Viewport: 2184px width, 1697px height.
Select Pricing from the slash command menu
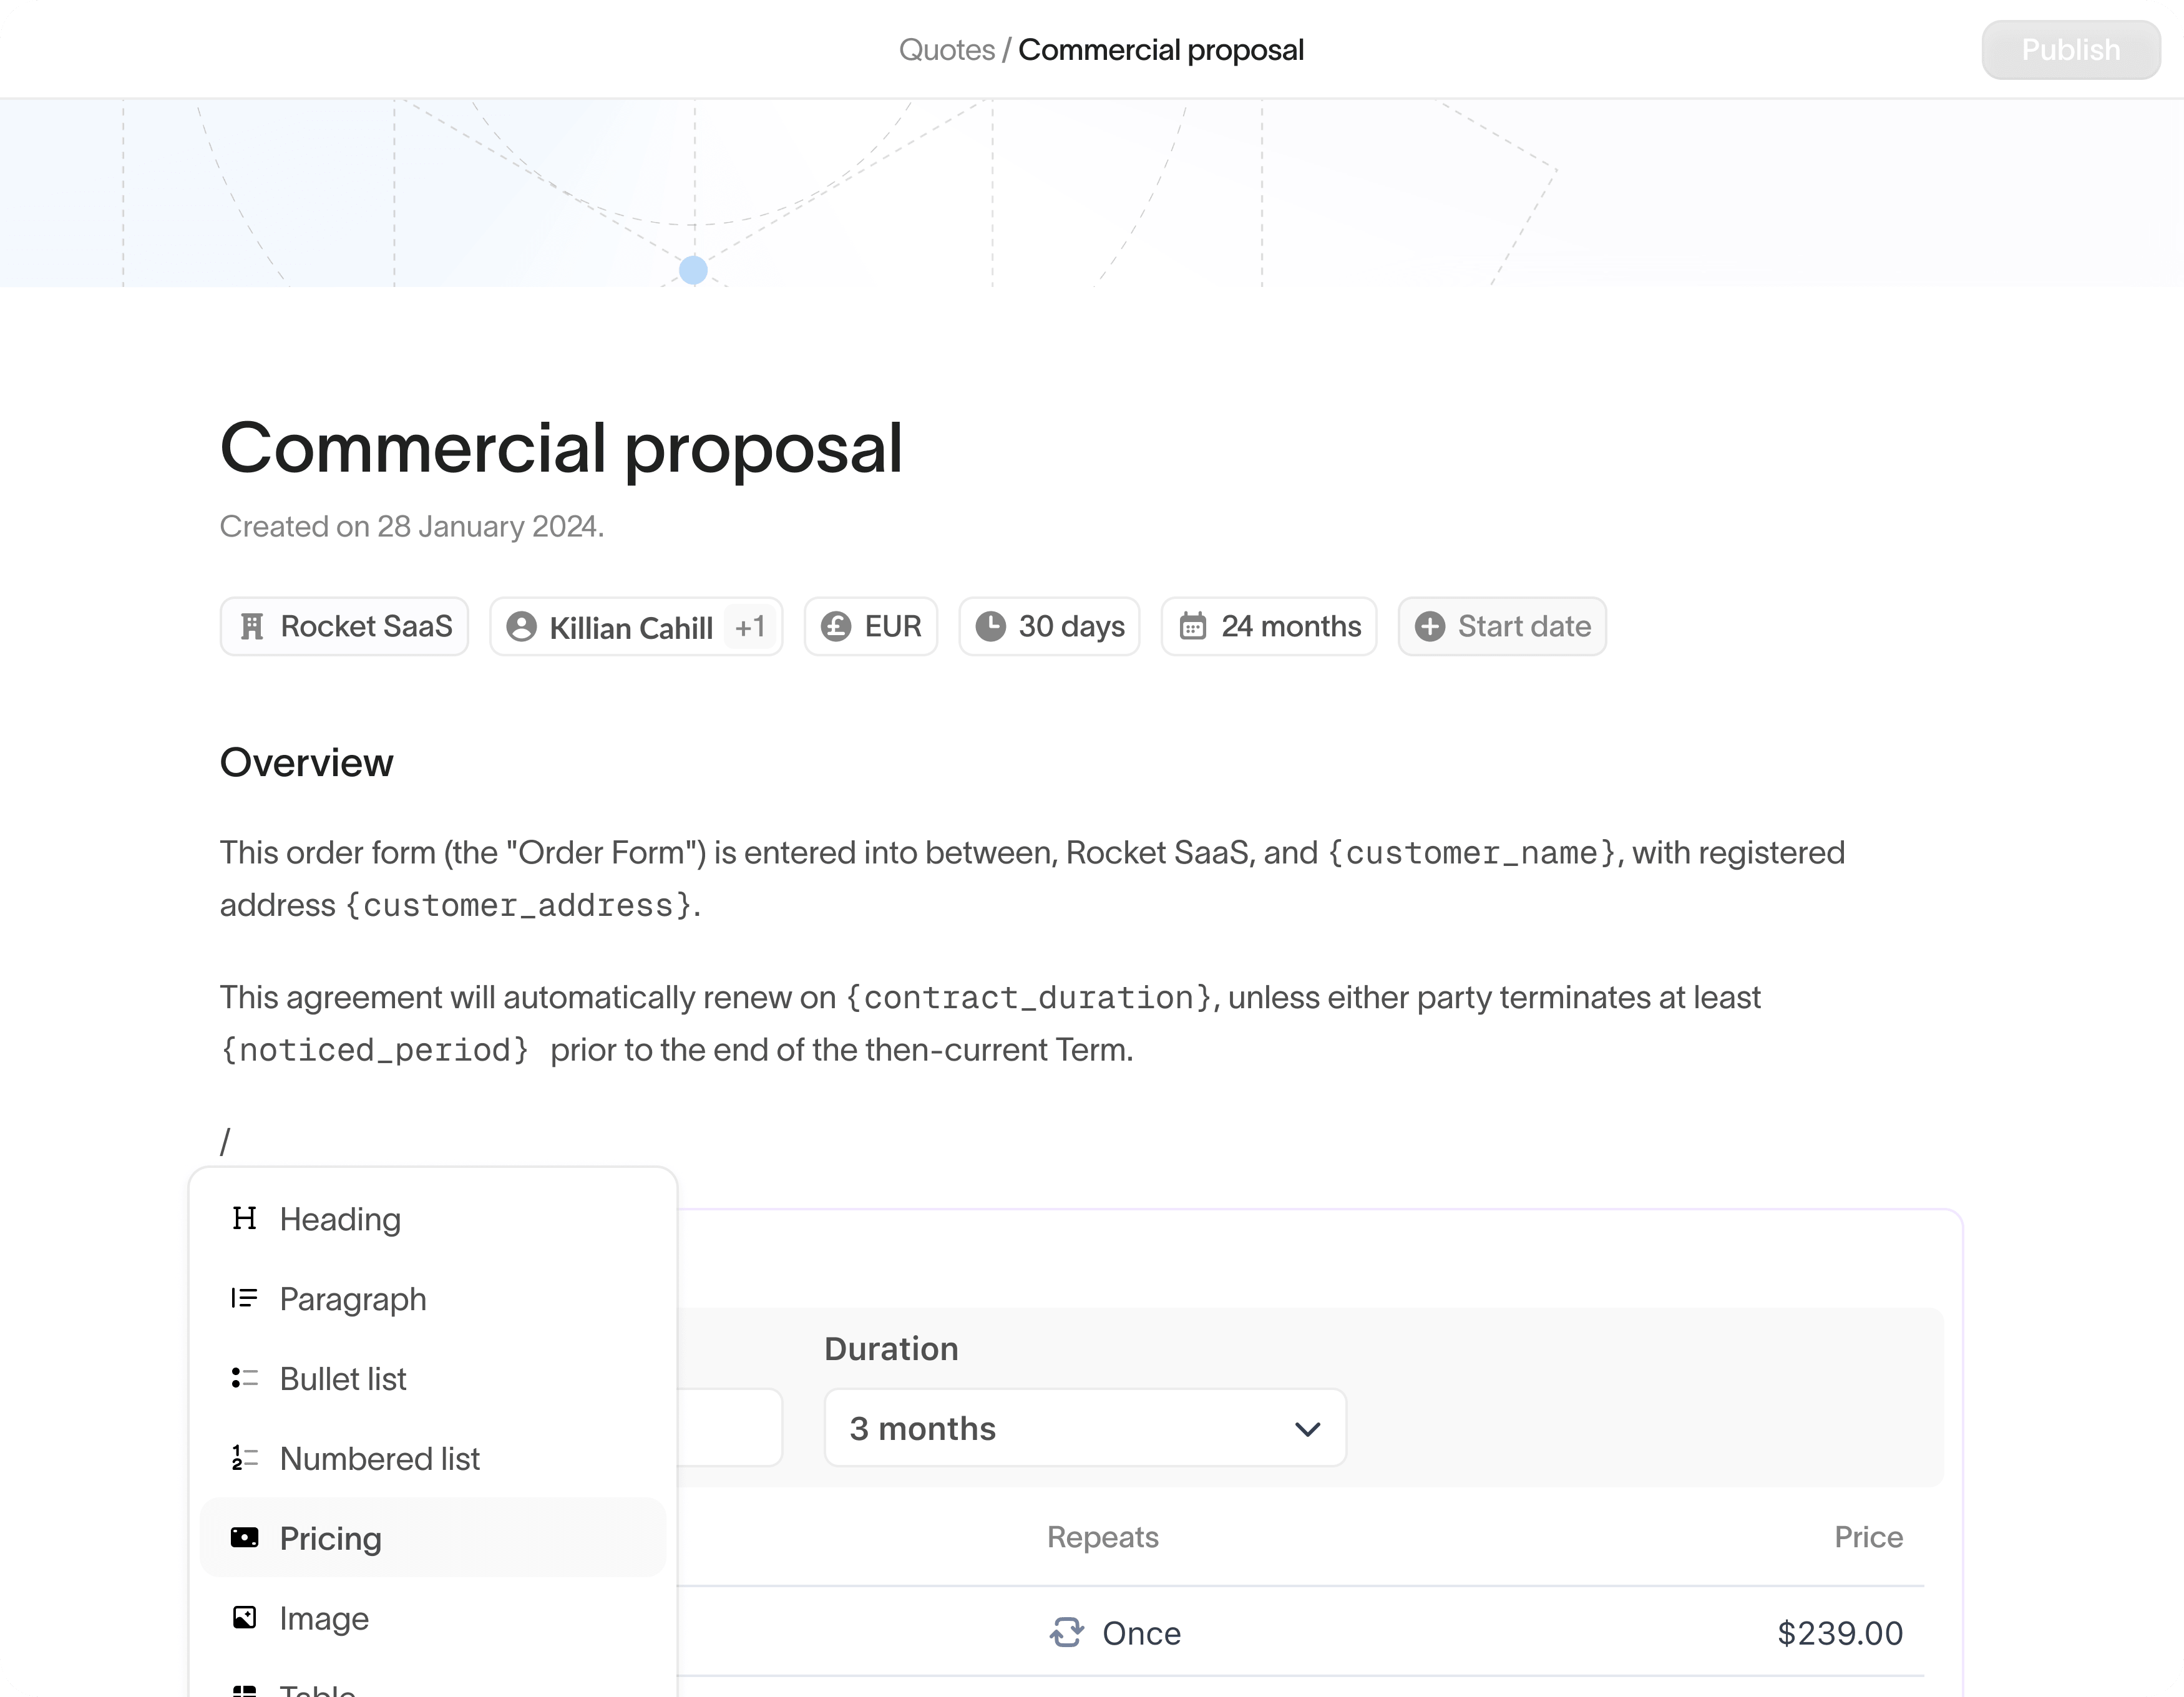330,1537
